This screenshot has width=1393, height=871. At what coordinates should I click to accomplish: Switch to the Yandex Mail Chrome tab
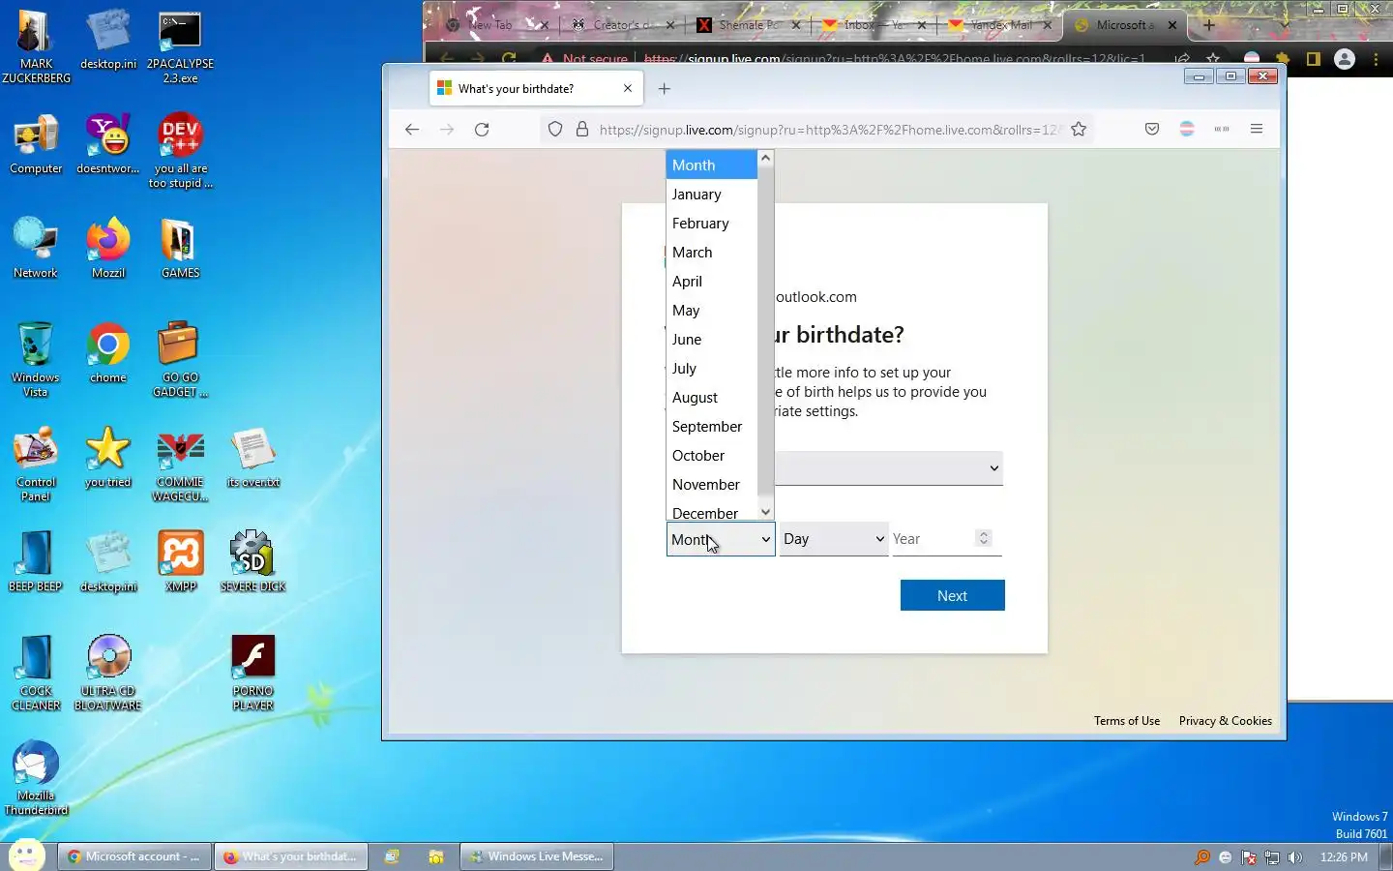pyautogui.click(x=1000, y=25)
